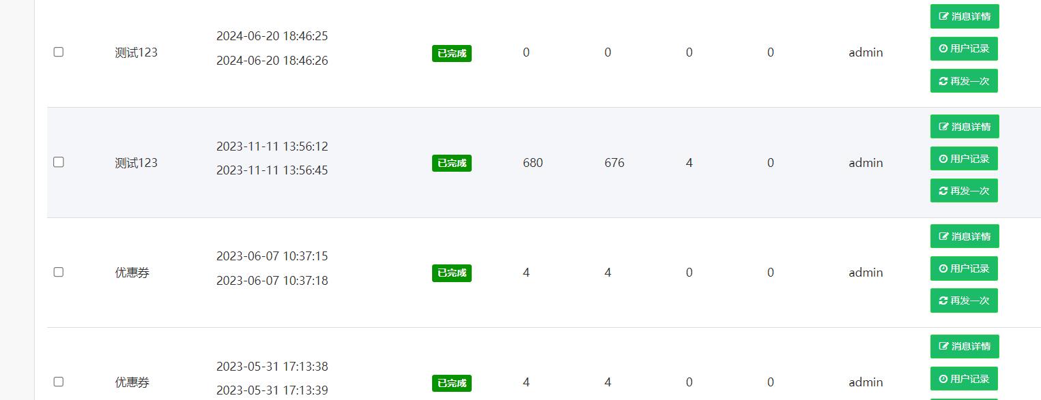The width and height of the screenshot is (1041, 400).
Task: Select the checkbox of the 2023-11-11 row
Action: 59,162
